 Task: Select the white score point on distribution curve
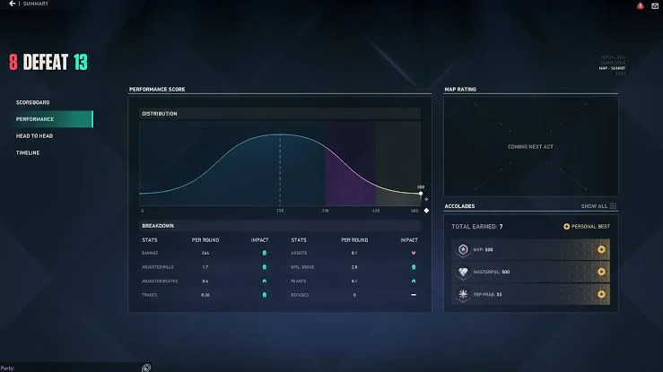tap(420, 194)
